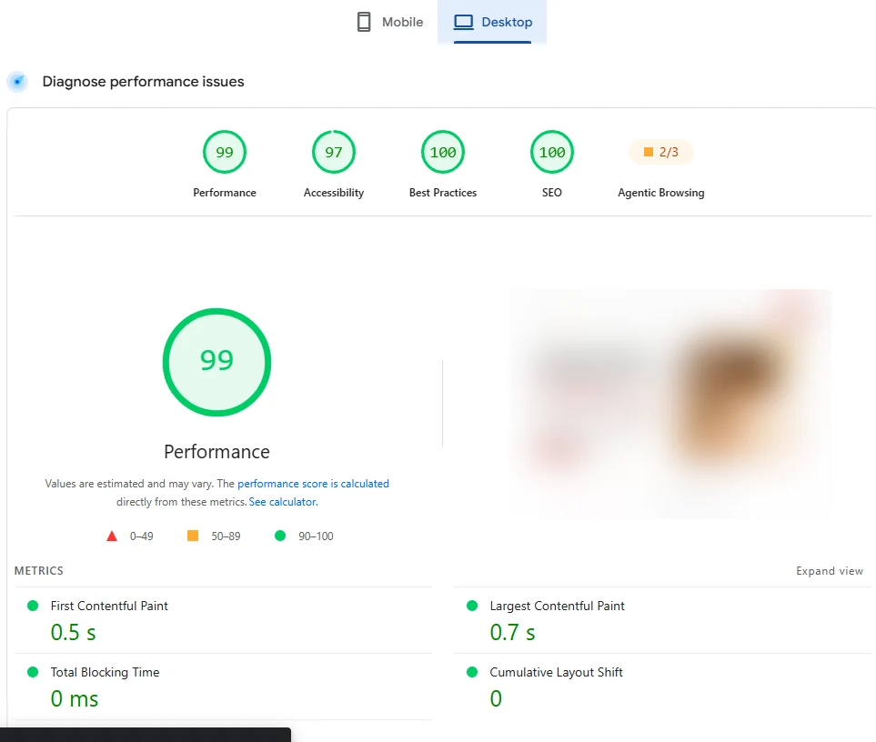Screen dimensions: 876x742
Task: Toggle Expand view for metrics
Action: (x=830, y=571)
